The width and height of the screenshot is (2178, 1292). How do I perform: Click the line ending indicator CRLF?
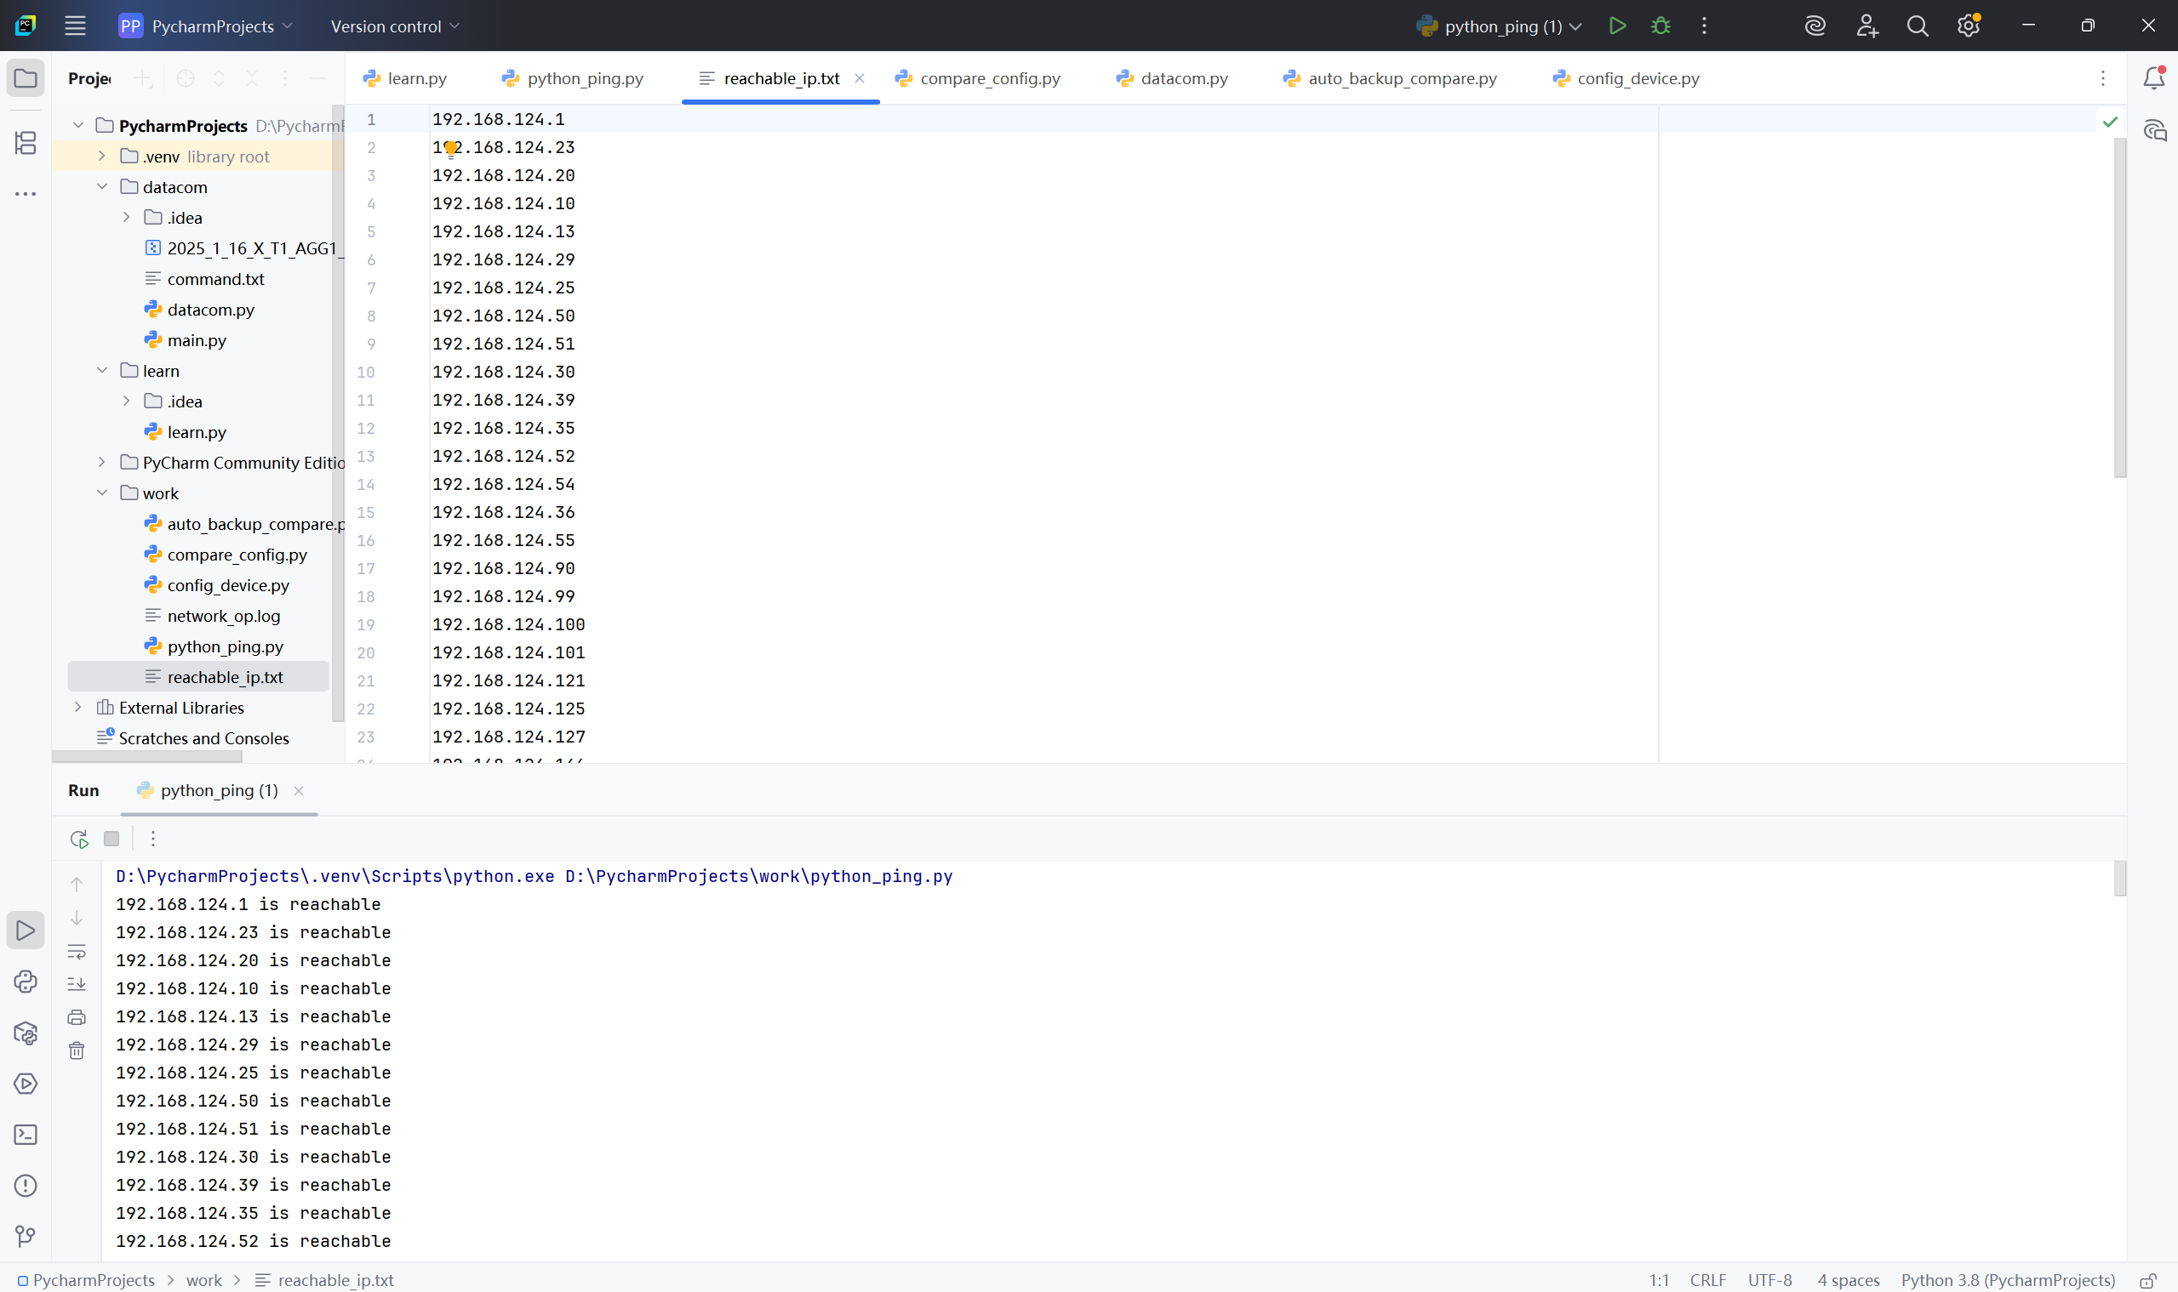[x=1706, y=1280]
